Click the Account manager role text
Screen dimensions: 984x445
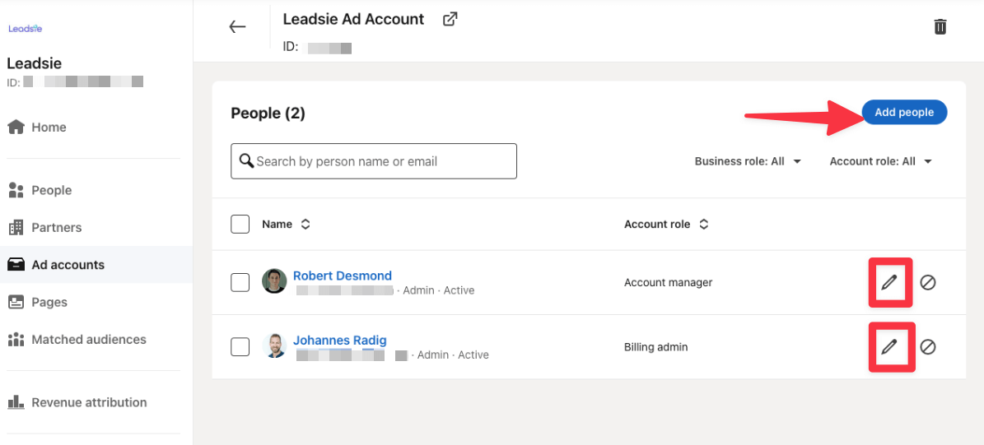669,283
